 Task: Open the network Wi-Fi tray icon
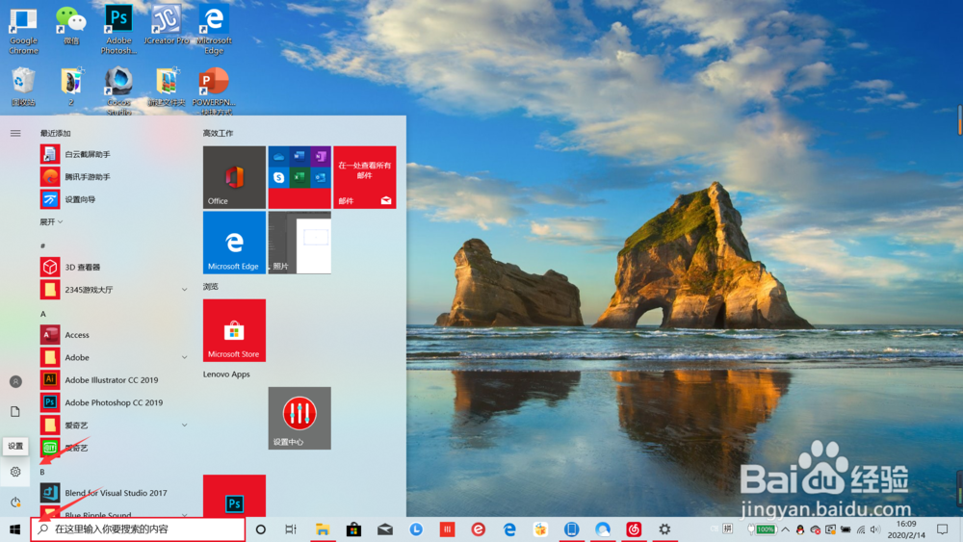click(861, 529)
